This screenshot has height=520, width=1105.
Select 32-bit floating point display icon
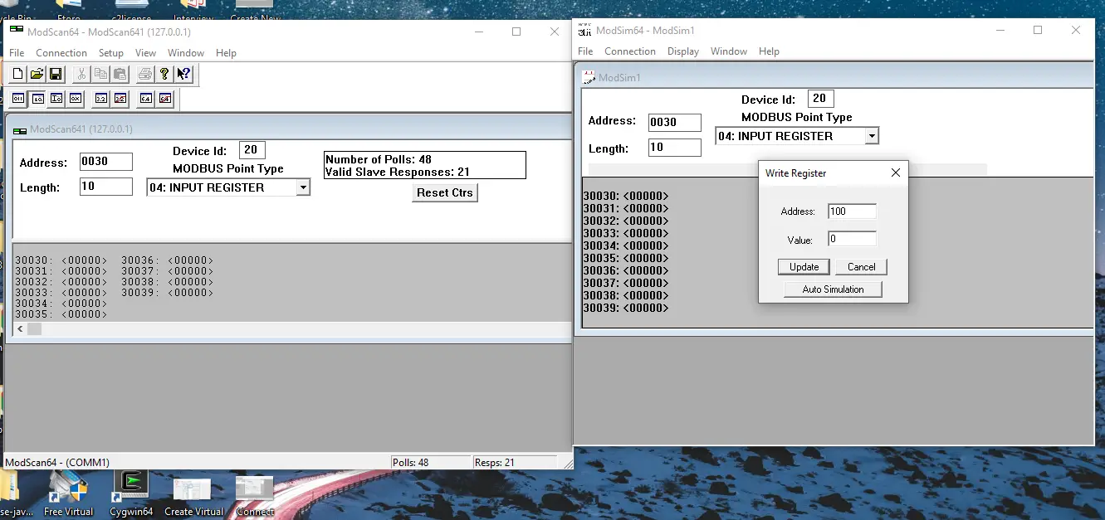click(101, 99)
